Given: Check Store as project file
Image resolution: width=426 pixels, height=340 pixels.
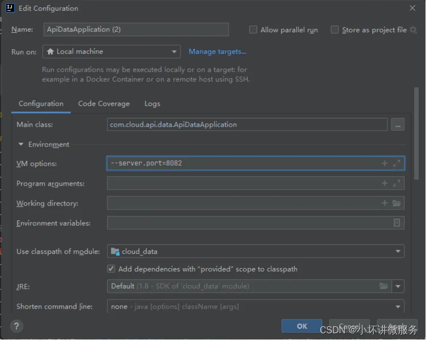Looking at the screenshot, I should 335,30.
